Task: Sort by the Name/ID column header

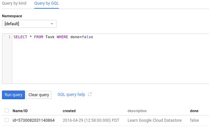Action: point(20,111)
